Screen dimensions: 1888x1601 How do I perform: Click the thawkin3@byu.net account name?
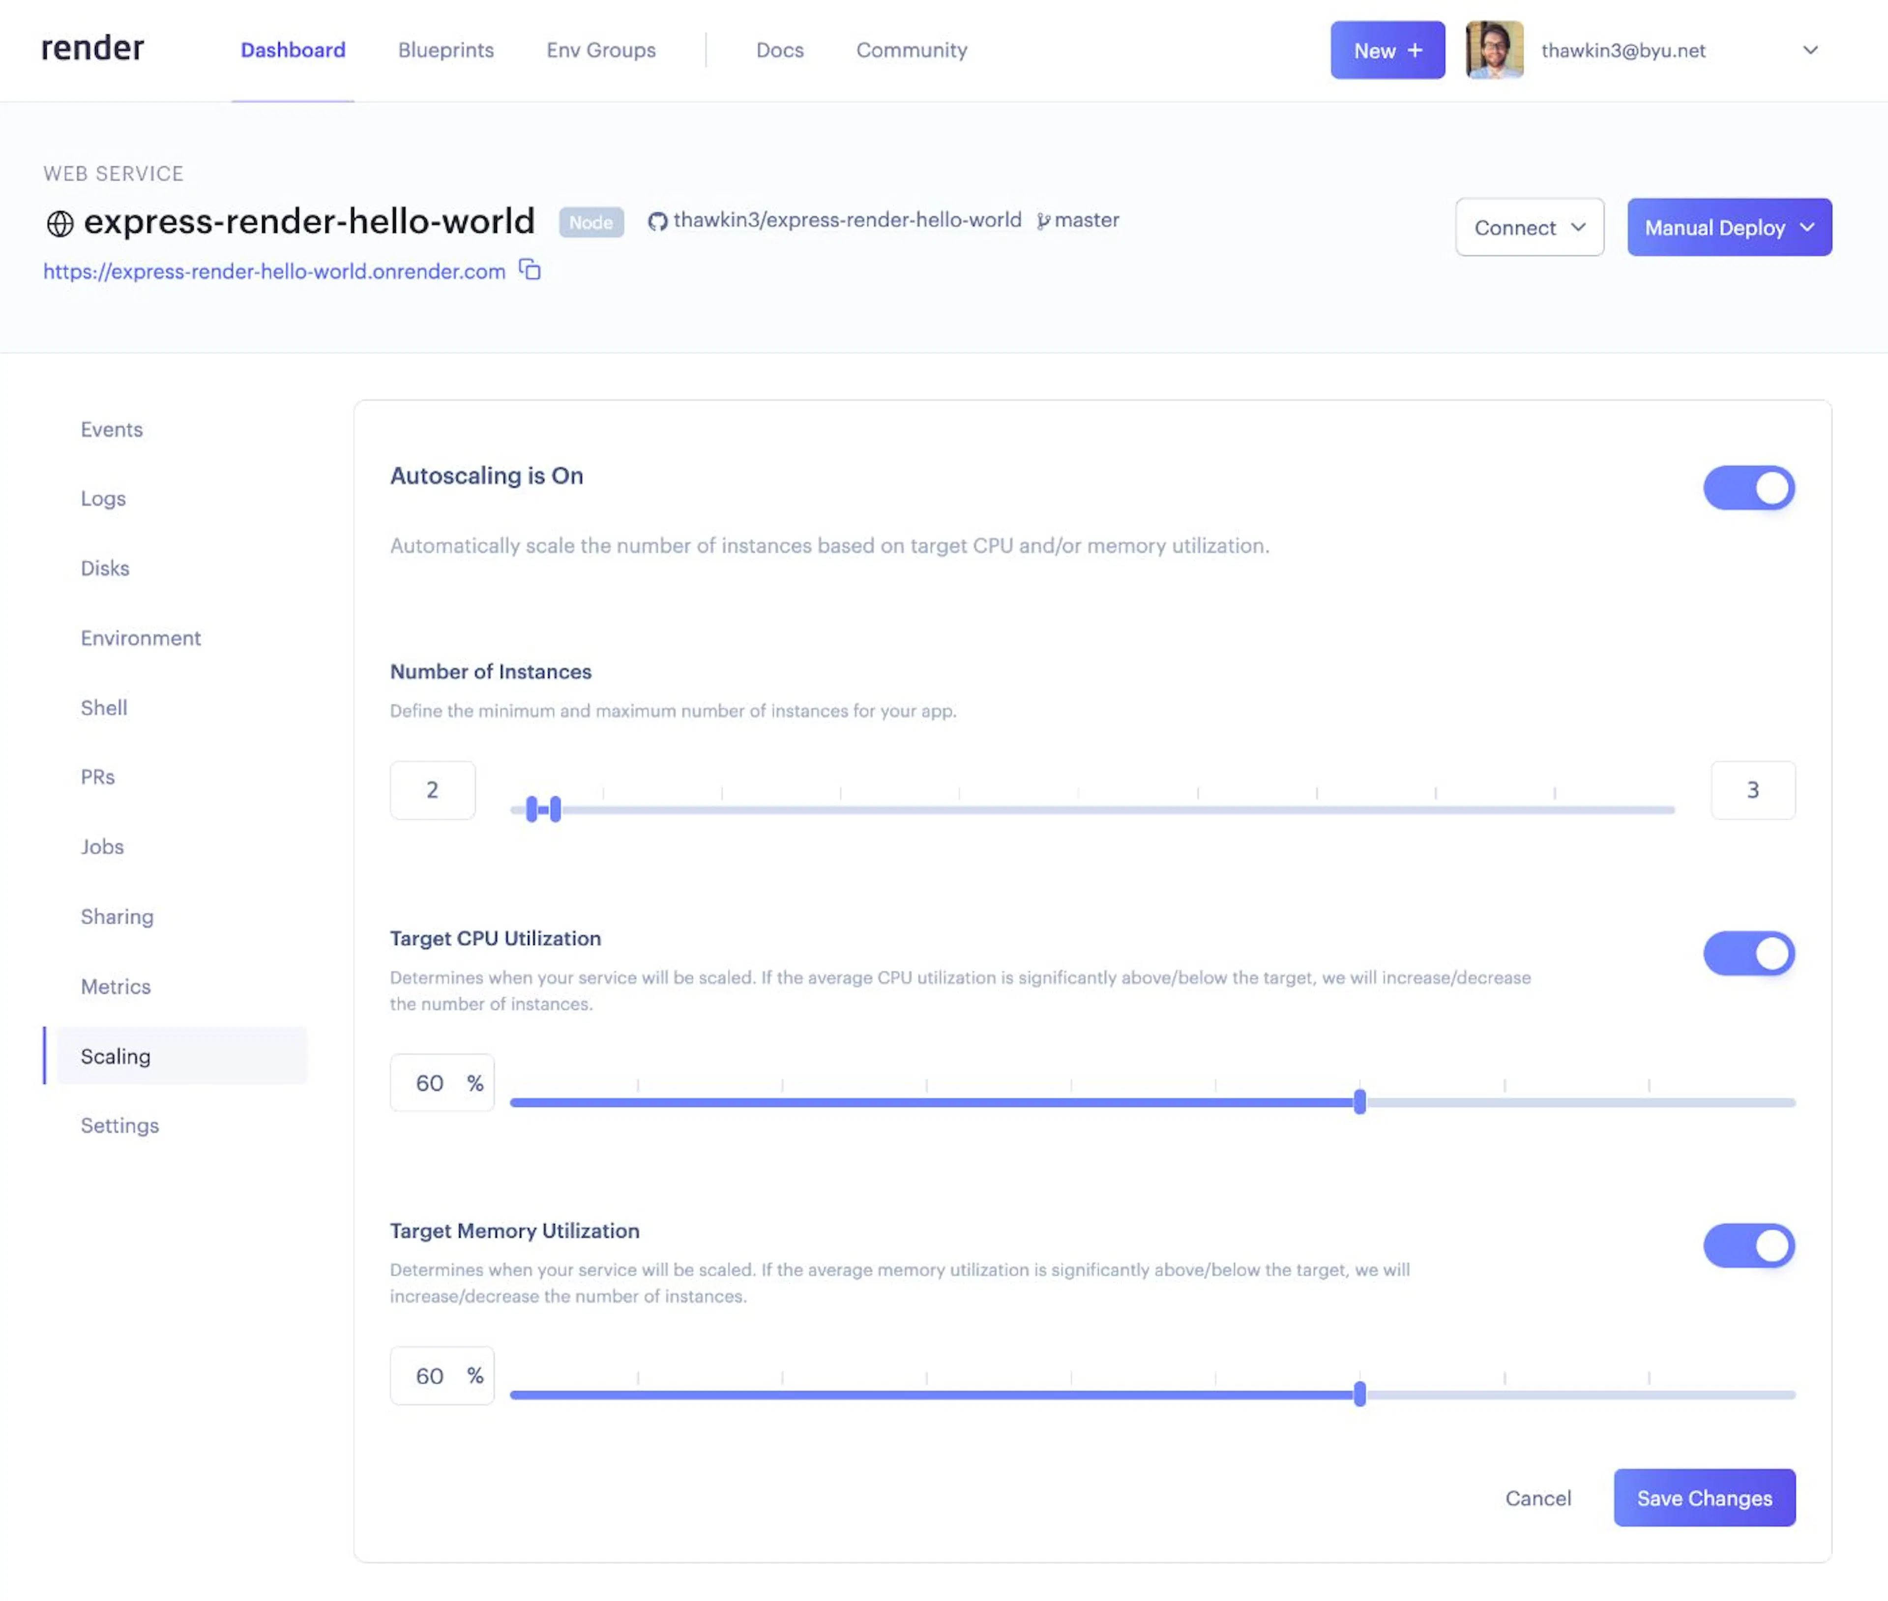pyautogui.click(x=1623, y=51)
